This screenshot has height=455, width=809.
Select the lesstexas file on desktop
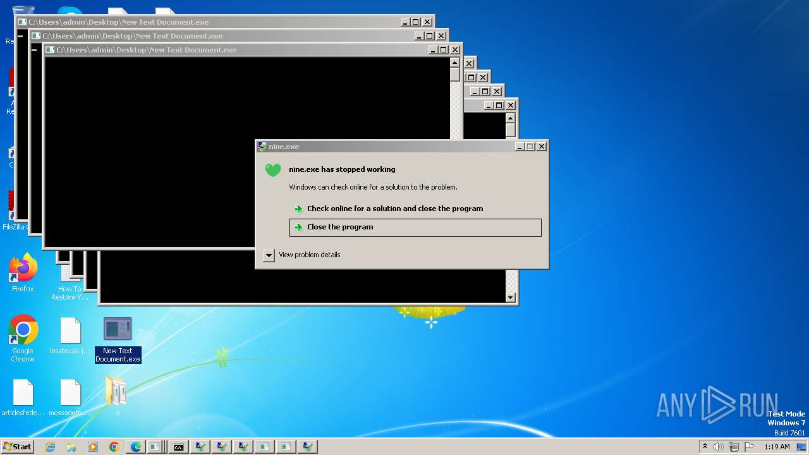pyautogui.click(x=70, y=336)
